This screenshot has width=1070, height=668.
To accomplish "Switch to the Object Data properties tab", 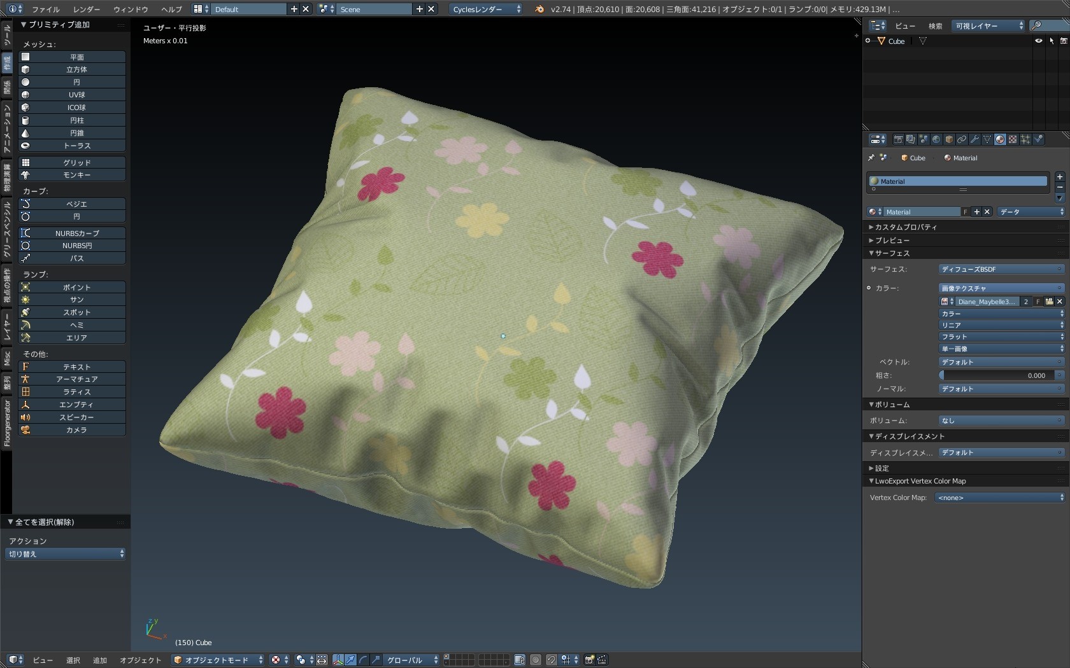I will [987, 139].
